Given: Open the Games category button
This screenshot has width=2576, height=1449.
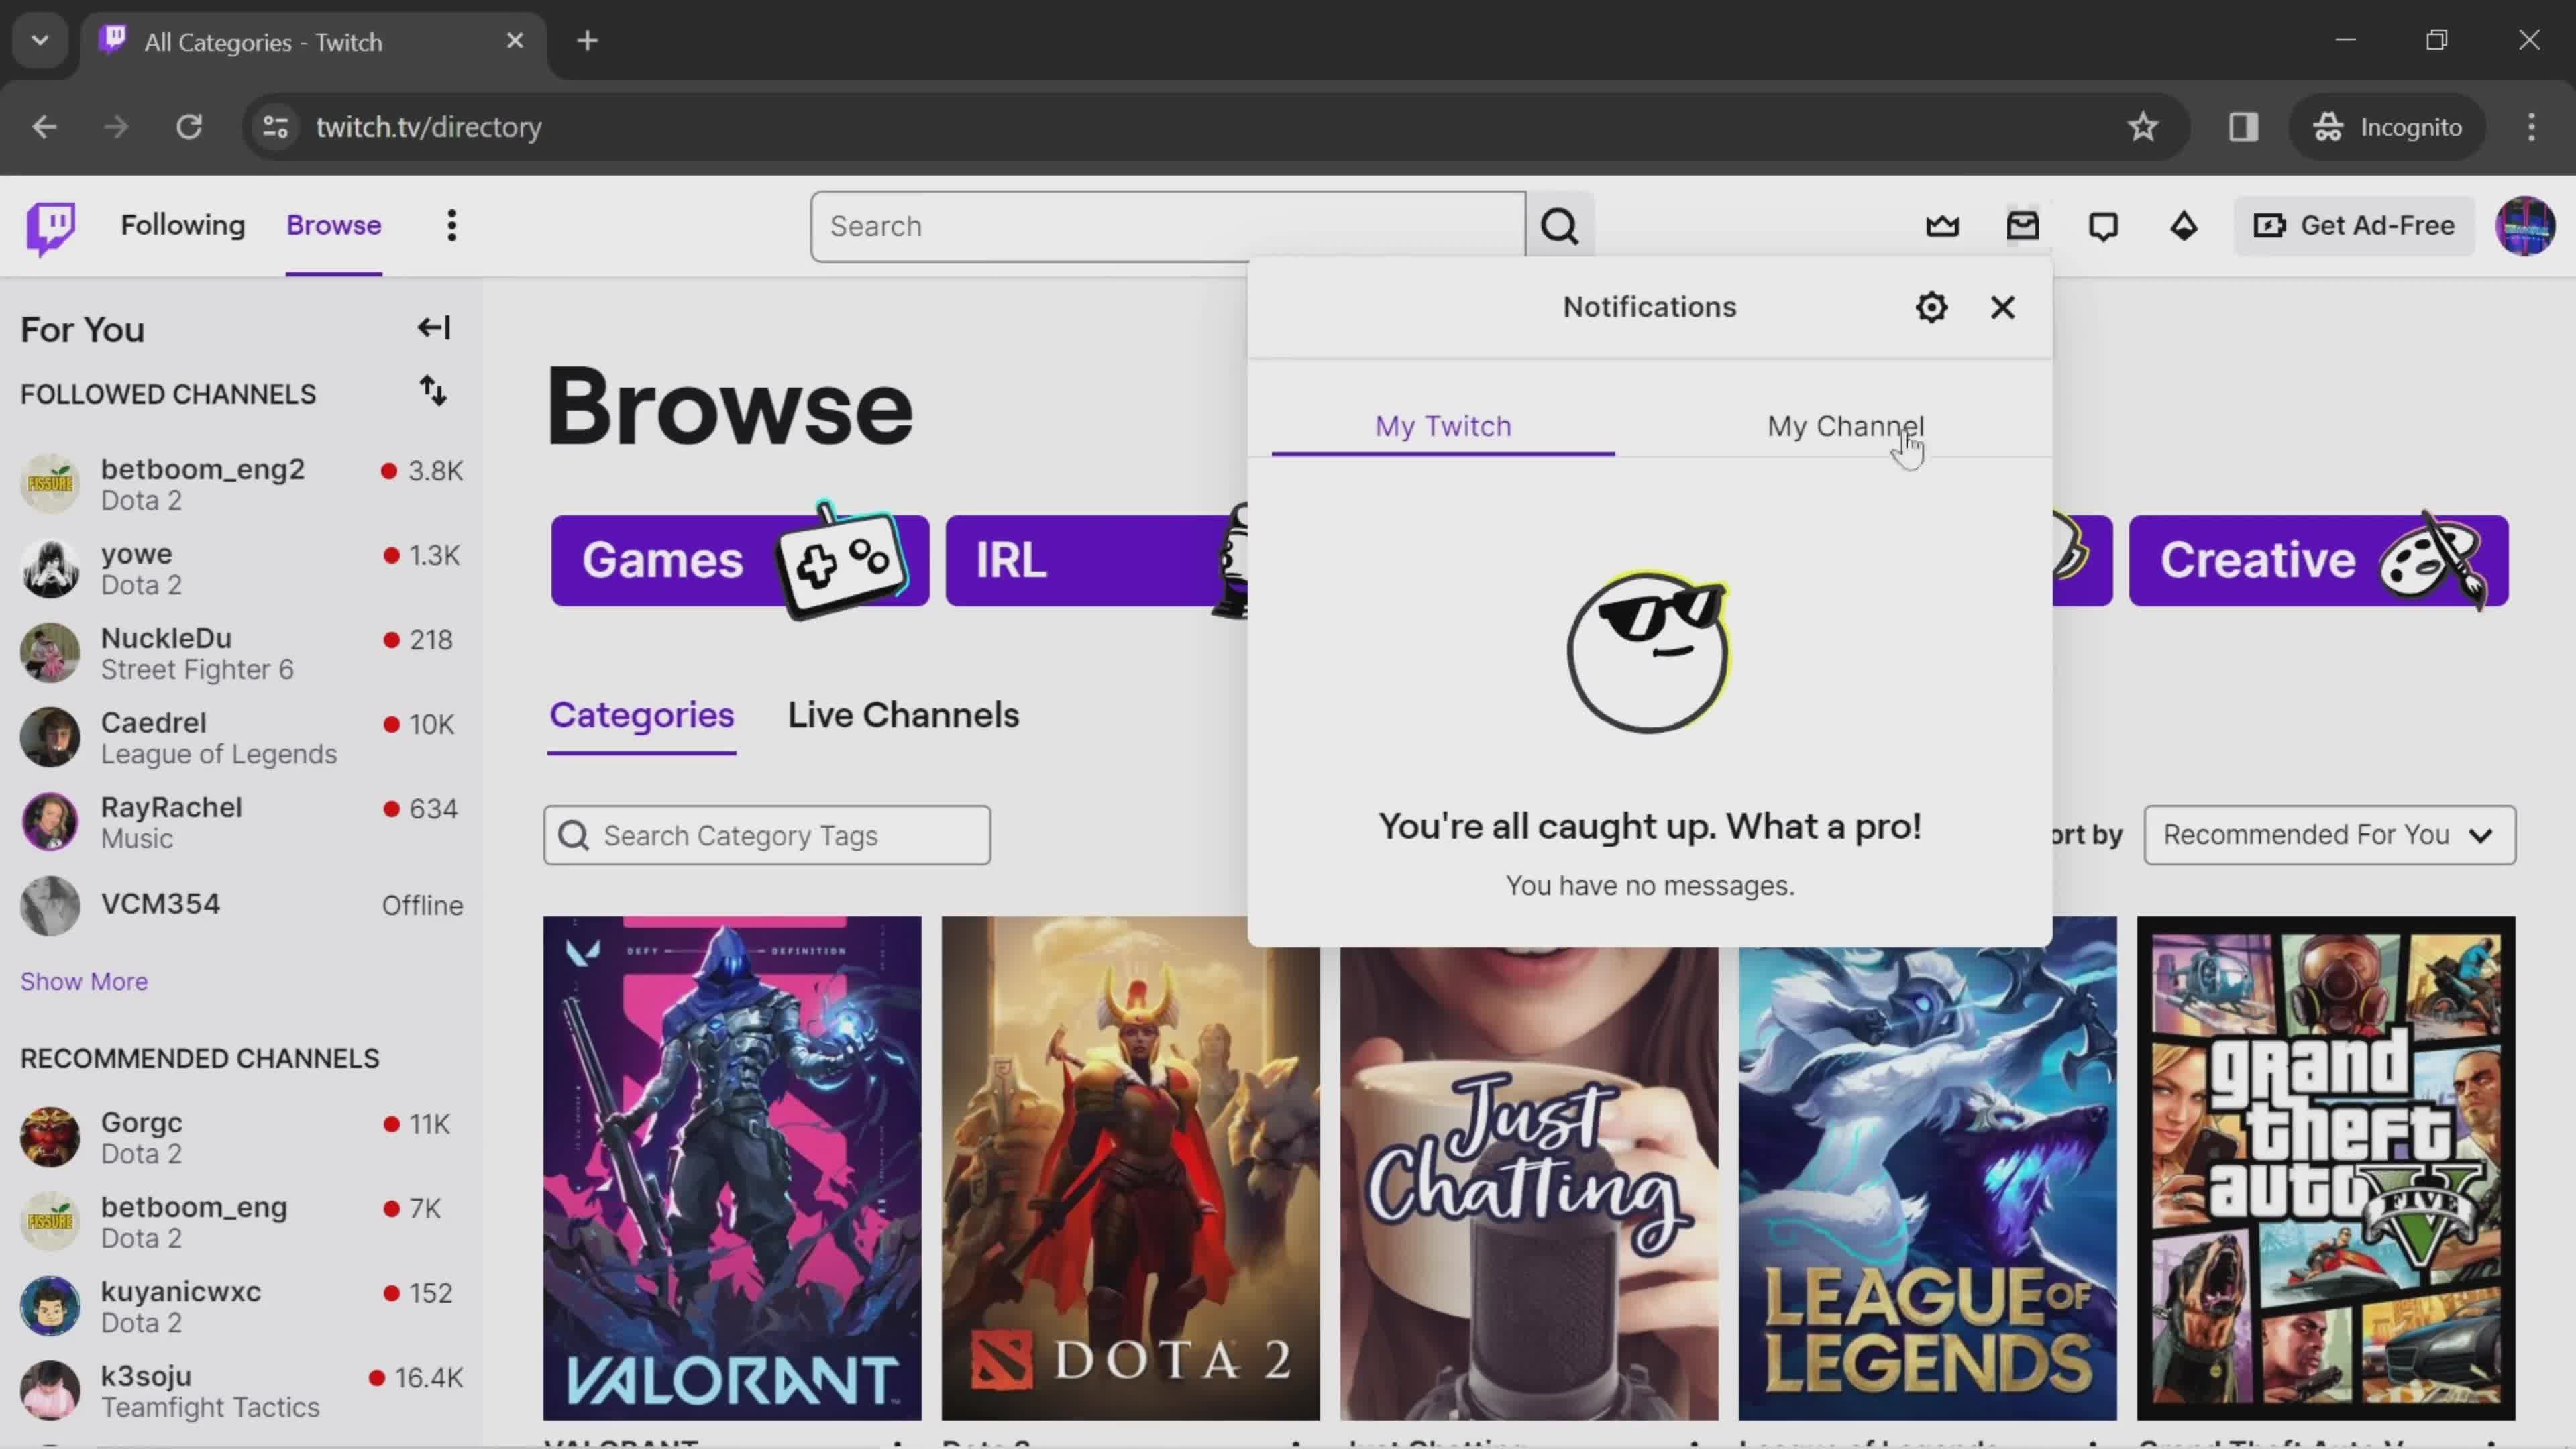Looking at the screenshot, I should (x=740, y=561).
